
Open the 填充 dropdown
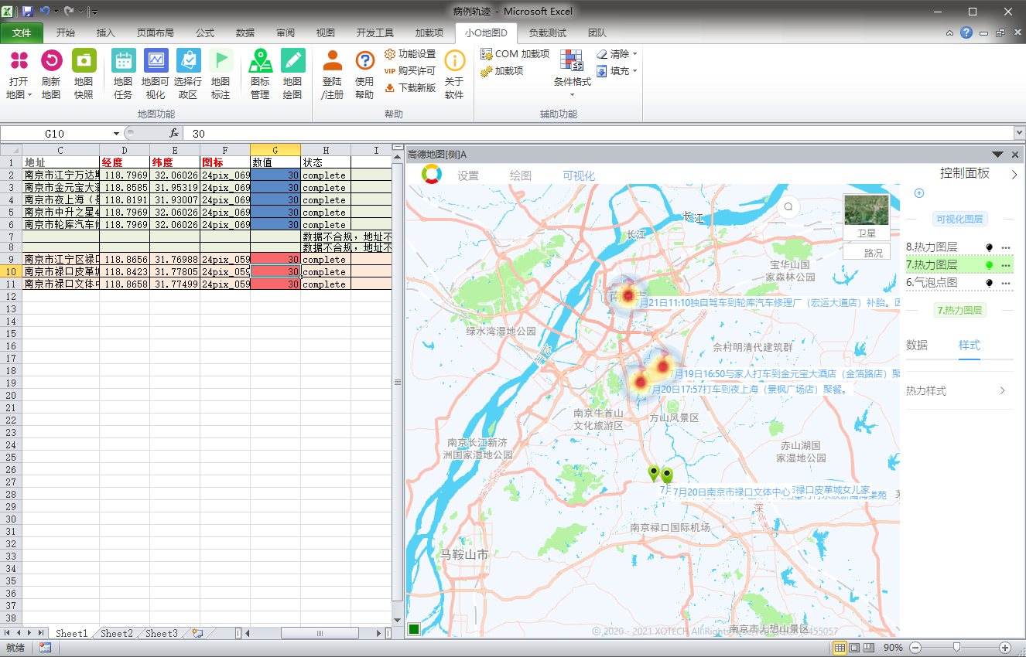(617, 71)
